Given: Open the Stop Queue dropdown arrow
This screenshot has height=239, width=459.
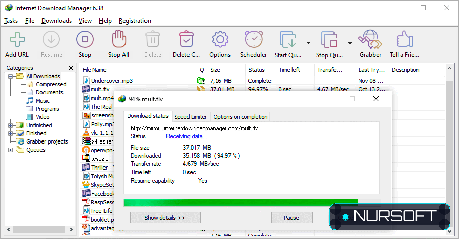Looking at the screenshot, I should [350, 43].
